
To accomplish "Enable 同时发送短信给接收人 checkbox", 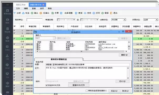I will pyautogui.click(x=87, y=91).
